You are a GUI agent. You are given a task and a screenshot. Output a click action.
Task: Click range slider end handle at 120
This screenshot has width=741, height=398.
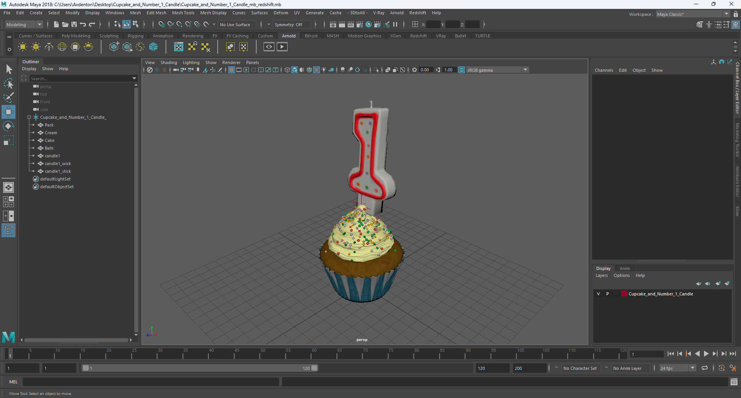315,368
